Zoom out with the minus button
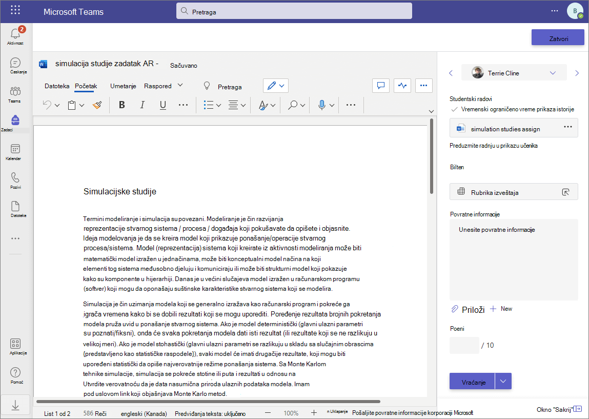The image size is (589, 419). click(x=268, y=413)
